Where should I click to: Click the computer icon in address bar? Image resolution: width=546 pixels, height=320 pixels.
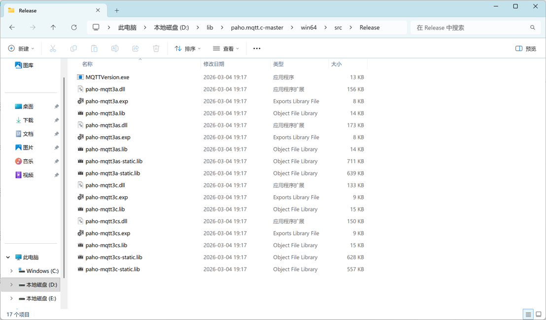[96, 28]
